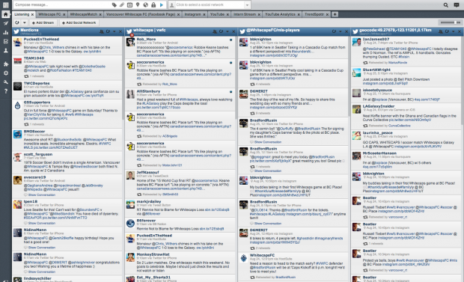Expand Show Conversation under evaccaro19 tweet
Image resolution: width=464 pixels, height=282 pixels.
(x=41, y=194)
